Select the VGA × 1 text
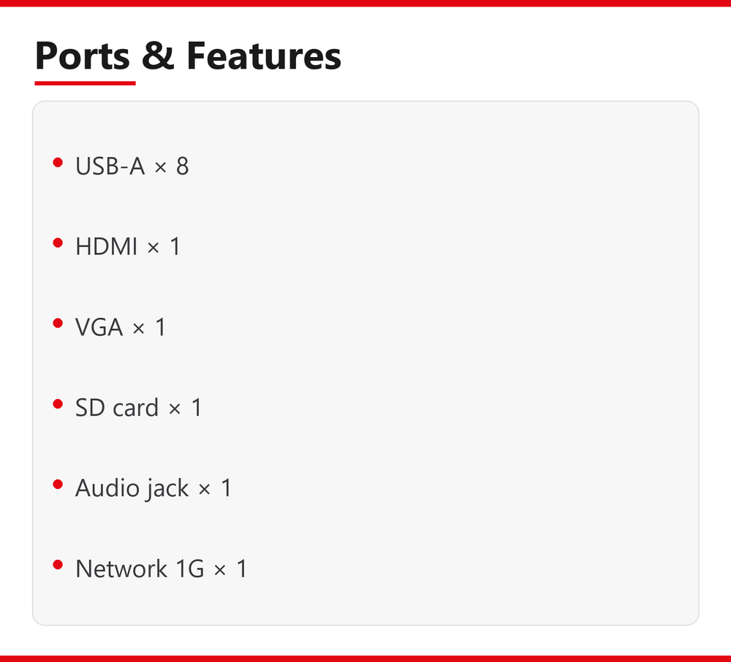 [121, 327]
